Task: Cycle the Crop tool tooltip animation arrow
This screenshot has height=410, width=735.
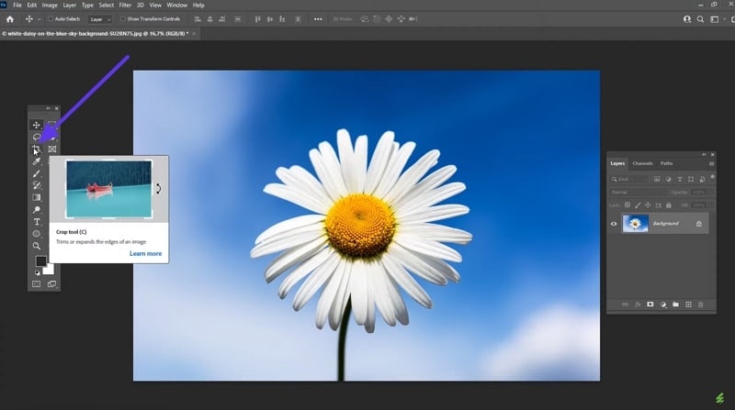Action: tap(158, 188)
